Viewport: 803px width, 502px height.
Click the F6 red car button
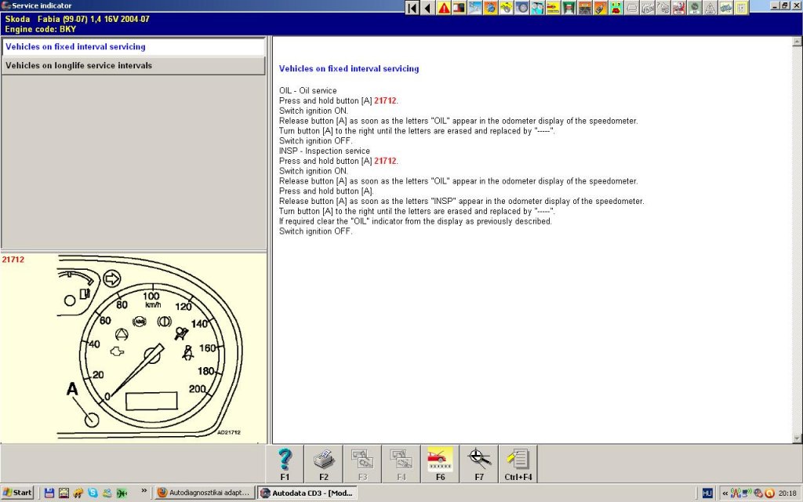(441, 464)
